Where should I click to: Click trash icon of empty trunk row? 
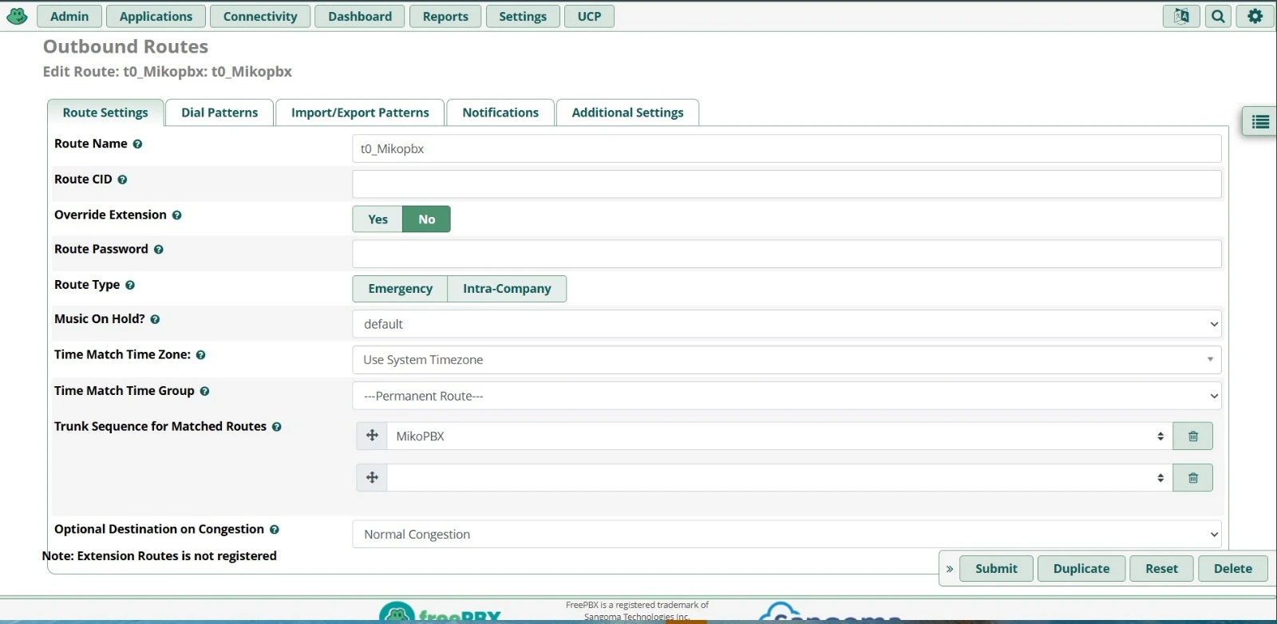[1193, 478]
